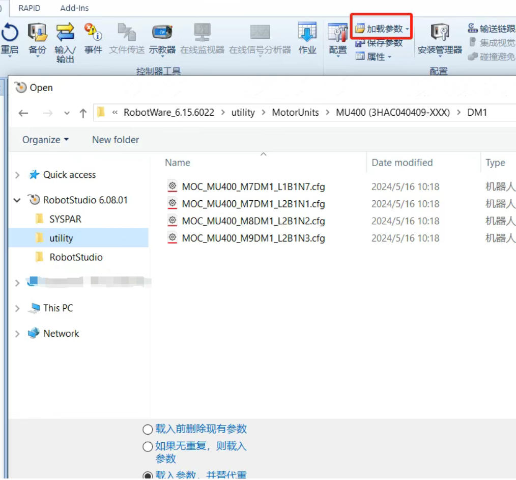The height and width of the screenshot is (480, 516).
Task: Click the 输入/输出 (Inputs/Outputs) icon
Action: [x=65, y=33]
